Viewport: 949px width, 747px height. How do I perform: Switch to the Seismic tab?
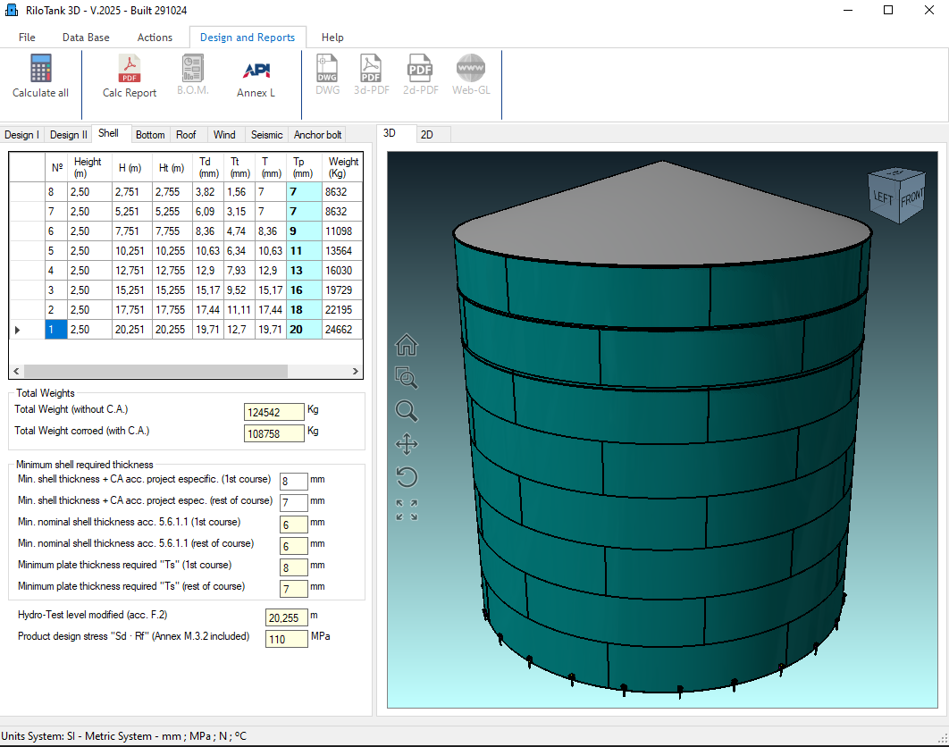[265, 134]
